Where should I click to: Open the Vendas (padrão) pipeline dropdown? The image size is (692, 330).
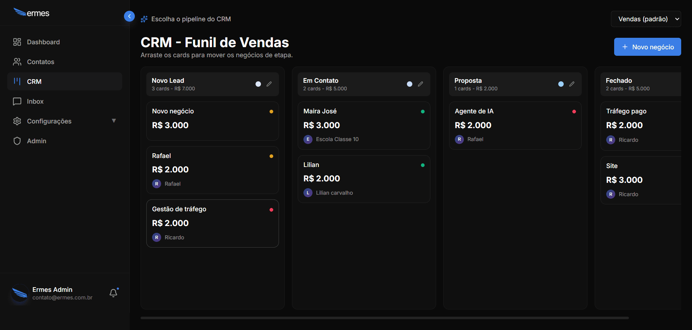646,19
